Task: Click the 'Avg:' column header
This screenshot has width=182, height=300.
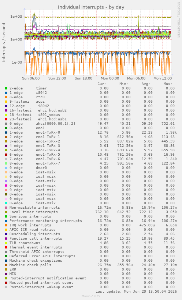Action: point(146,84)
